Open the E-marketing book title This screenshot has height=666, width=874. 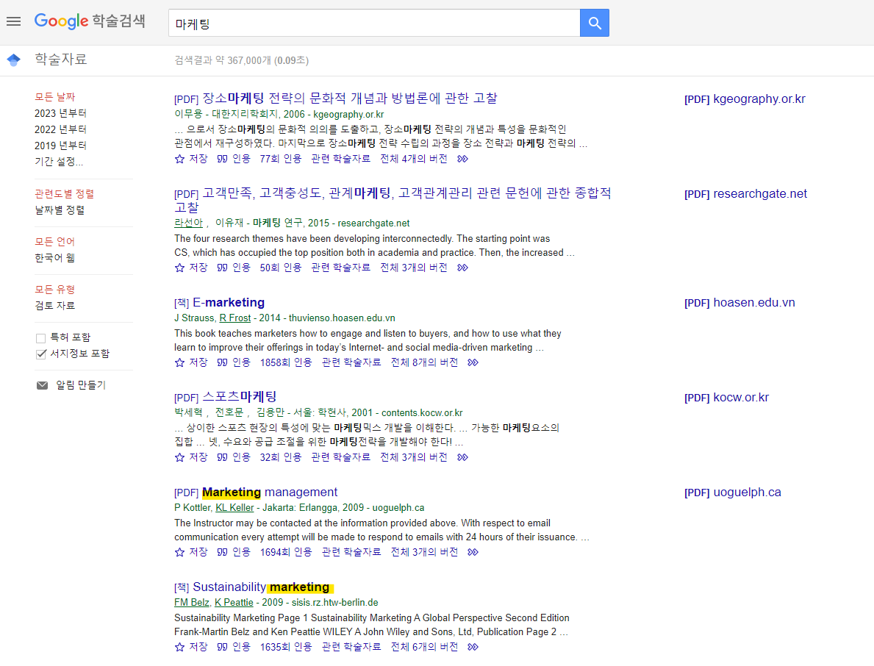point(229,303)
